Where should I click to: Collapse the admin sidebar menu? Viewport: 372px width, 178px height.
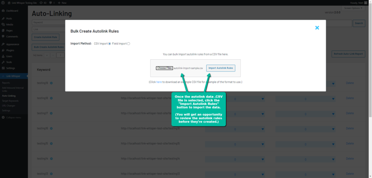(12, 117)
